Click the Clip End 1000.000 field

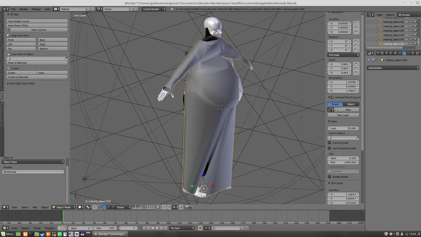[x=343, y=162]
